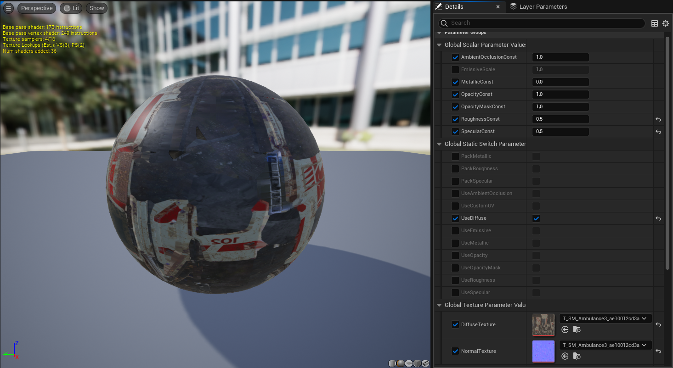Open the Perspective viewport dropdown

coord(36,8)
